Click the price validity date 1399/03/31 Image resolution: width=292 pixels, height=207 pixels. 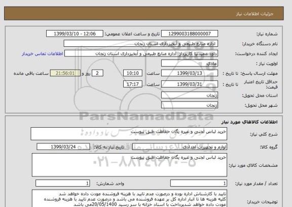(x=190, y=84)
